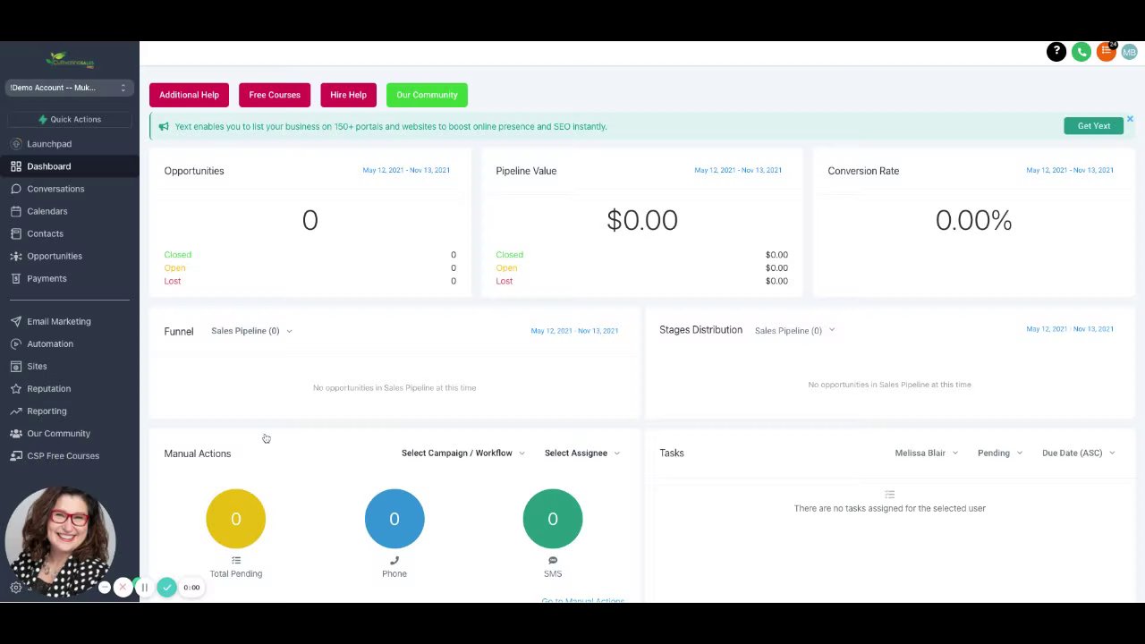
Task: Click the Total Pending yellow circle
Action: [x=236, y=519]
